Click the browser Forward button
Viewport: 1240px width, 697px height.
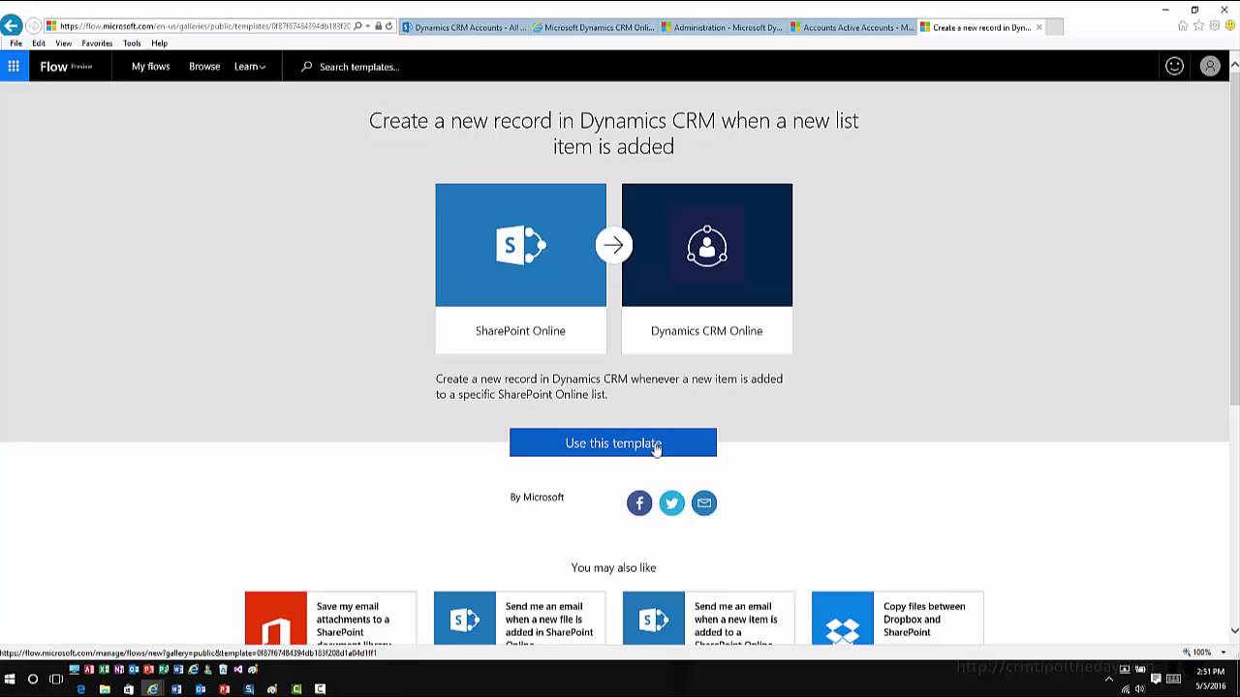click(34, 26)
